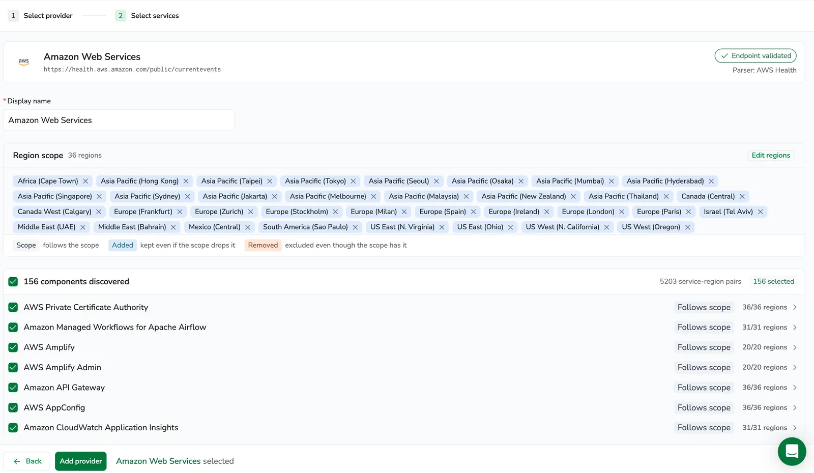Focus the Display name input field

[119, 120]
